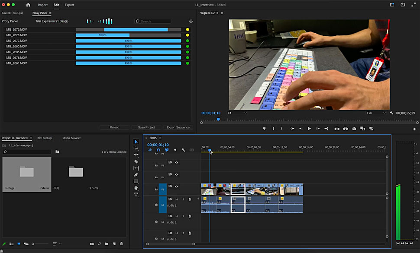Mute the Audio 1 track
420x253 pixels.
point(177,199)
